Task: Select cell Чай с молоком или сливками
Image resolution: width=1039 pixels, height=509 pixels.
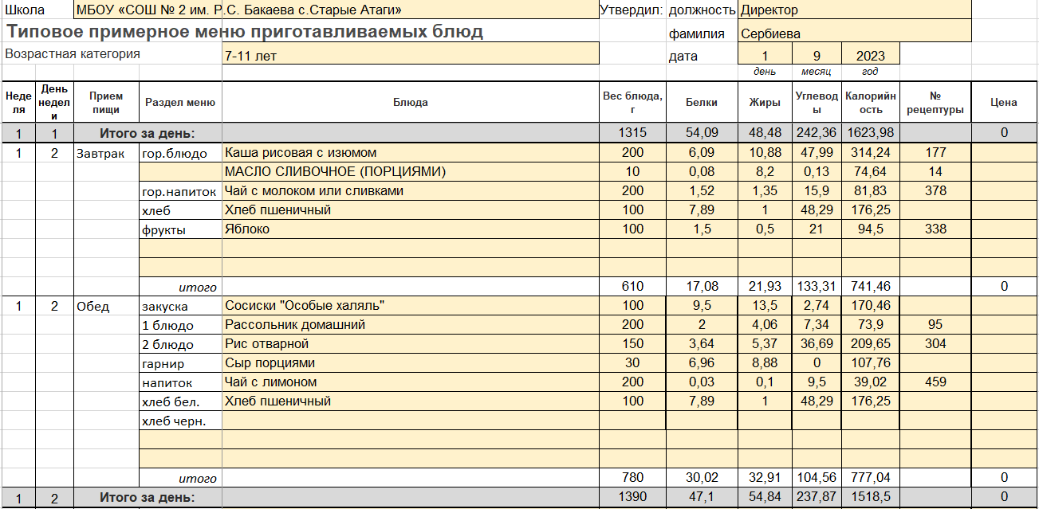Action: click(x=411, y=191)
